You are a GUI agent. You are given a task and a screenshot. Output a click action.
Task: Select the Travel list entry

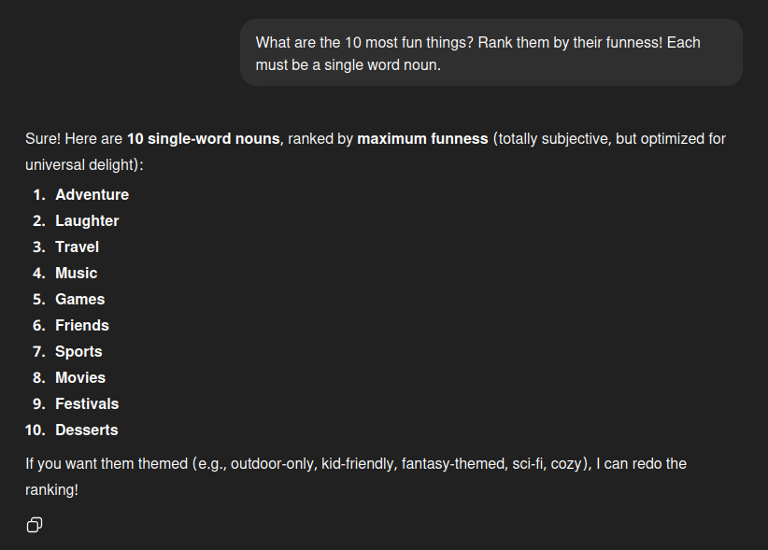click(77, 247)
